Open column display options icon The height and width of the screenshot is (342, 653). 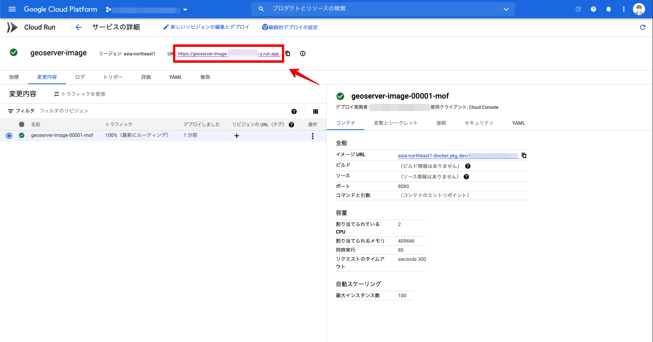(316, 111)
